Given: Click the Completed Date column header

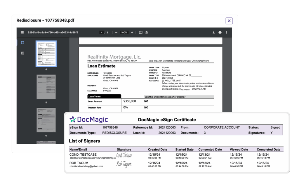Looking at the screenshot, I should (269, 150).
